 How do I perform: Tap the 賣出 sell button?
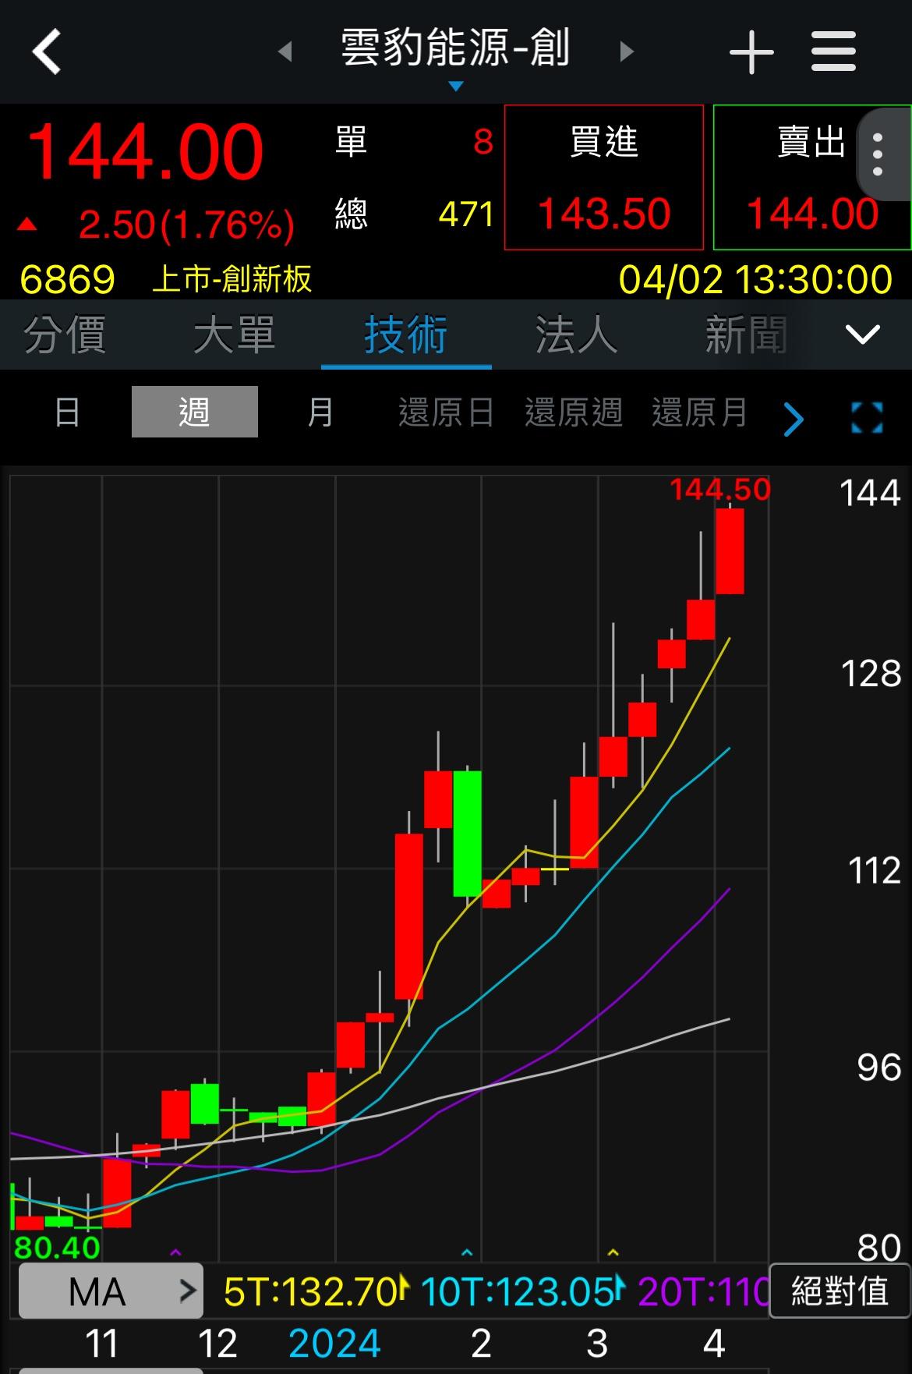click(x=811, y=178)
